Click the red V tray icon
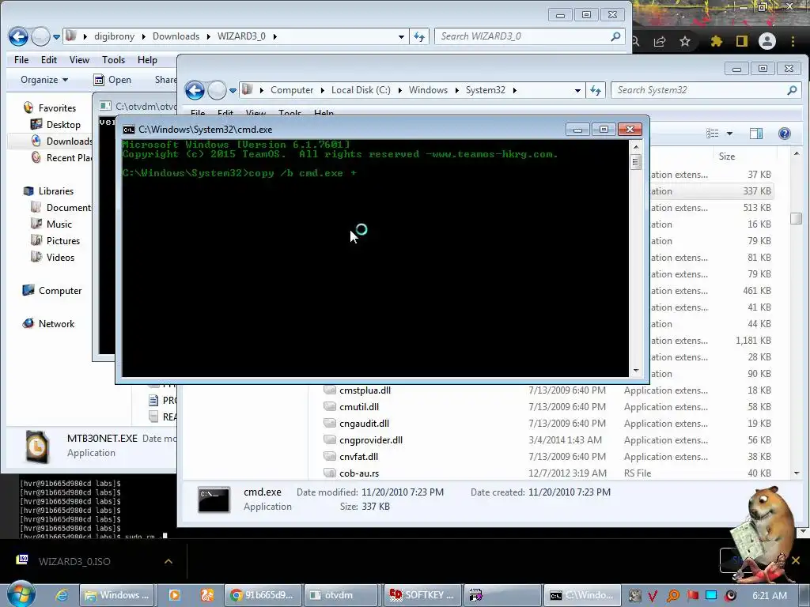The image size is (810, 607). coord(653,596)
